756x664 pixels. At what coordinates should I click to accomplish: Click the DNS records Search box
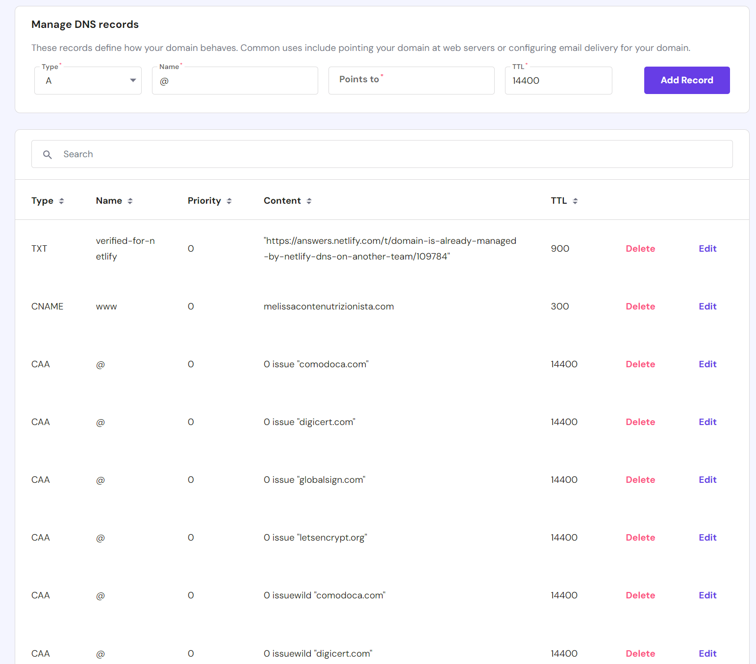[382, 154]
